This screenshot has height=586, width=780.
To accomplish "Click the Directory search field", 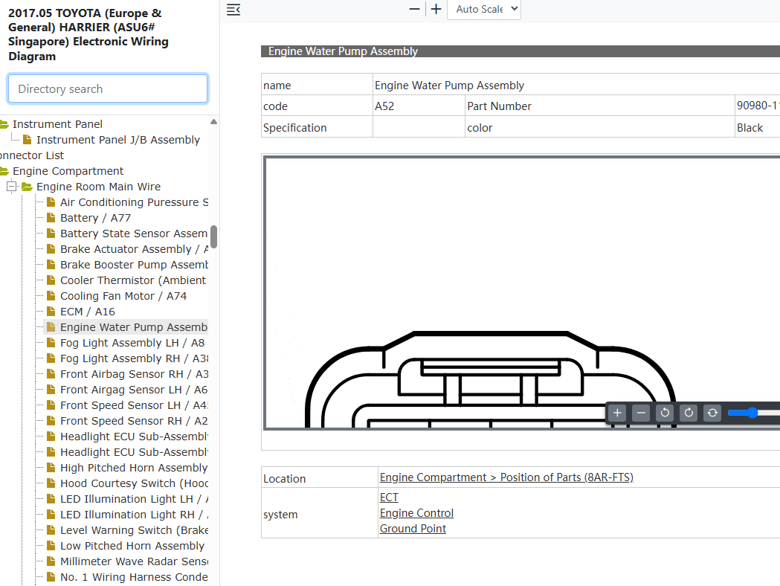I will tap(108, 88).
